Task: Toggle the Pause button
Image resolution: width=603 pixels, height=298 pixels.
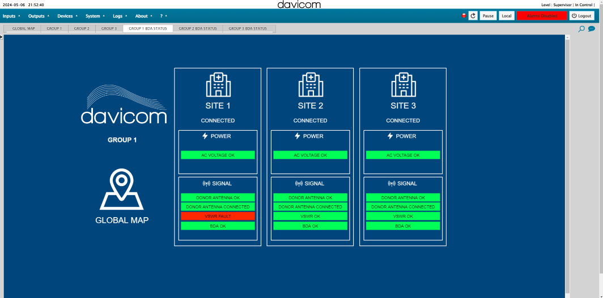Action: (488, 16)
